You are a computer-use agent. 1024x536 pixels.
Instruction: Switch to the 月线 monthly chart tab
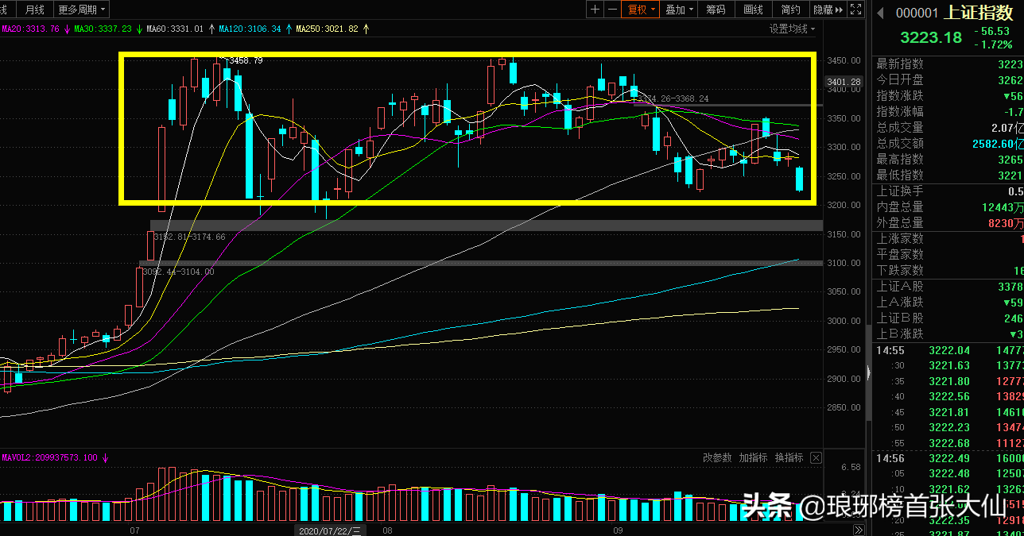(x=34, y=10)
